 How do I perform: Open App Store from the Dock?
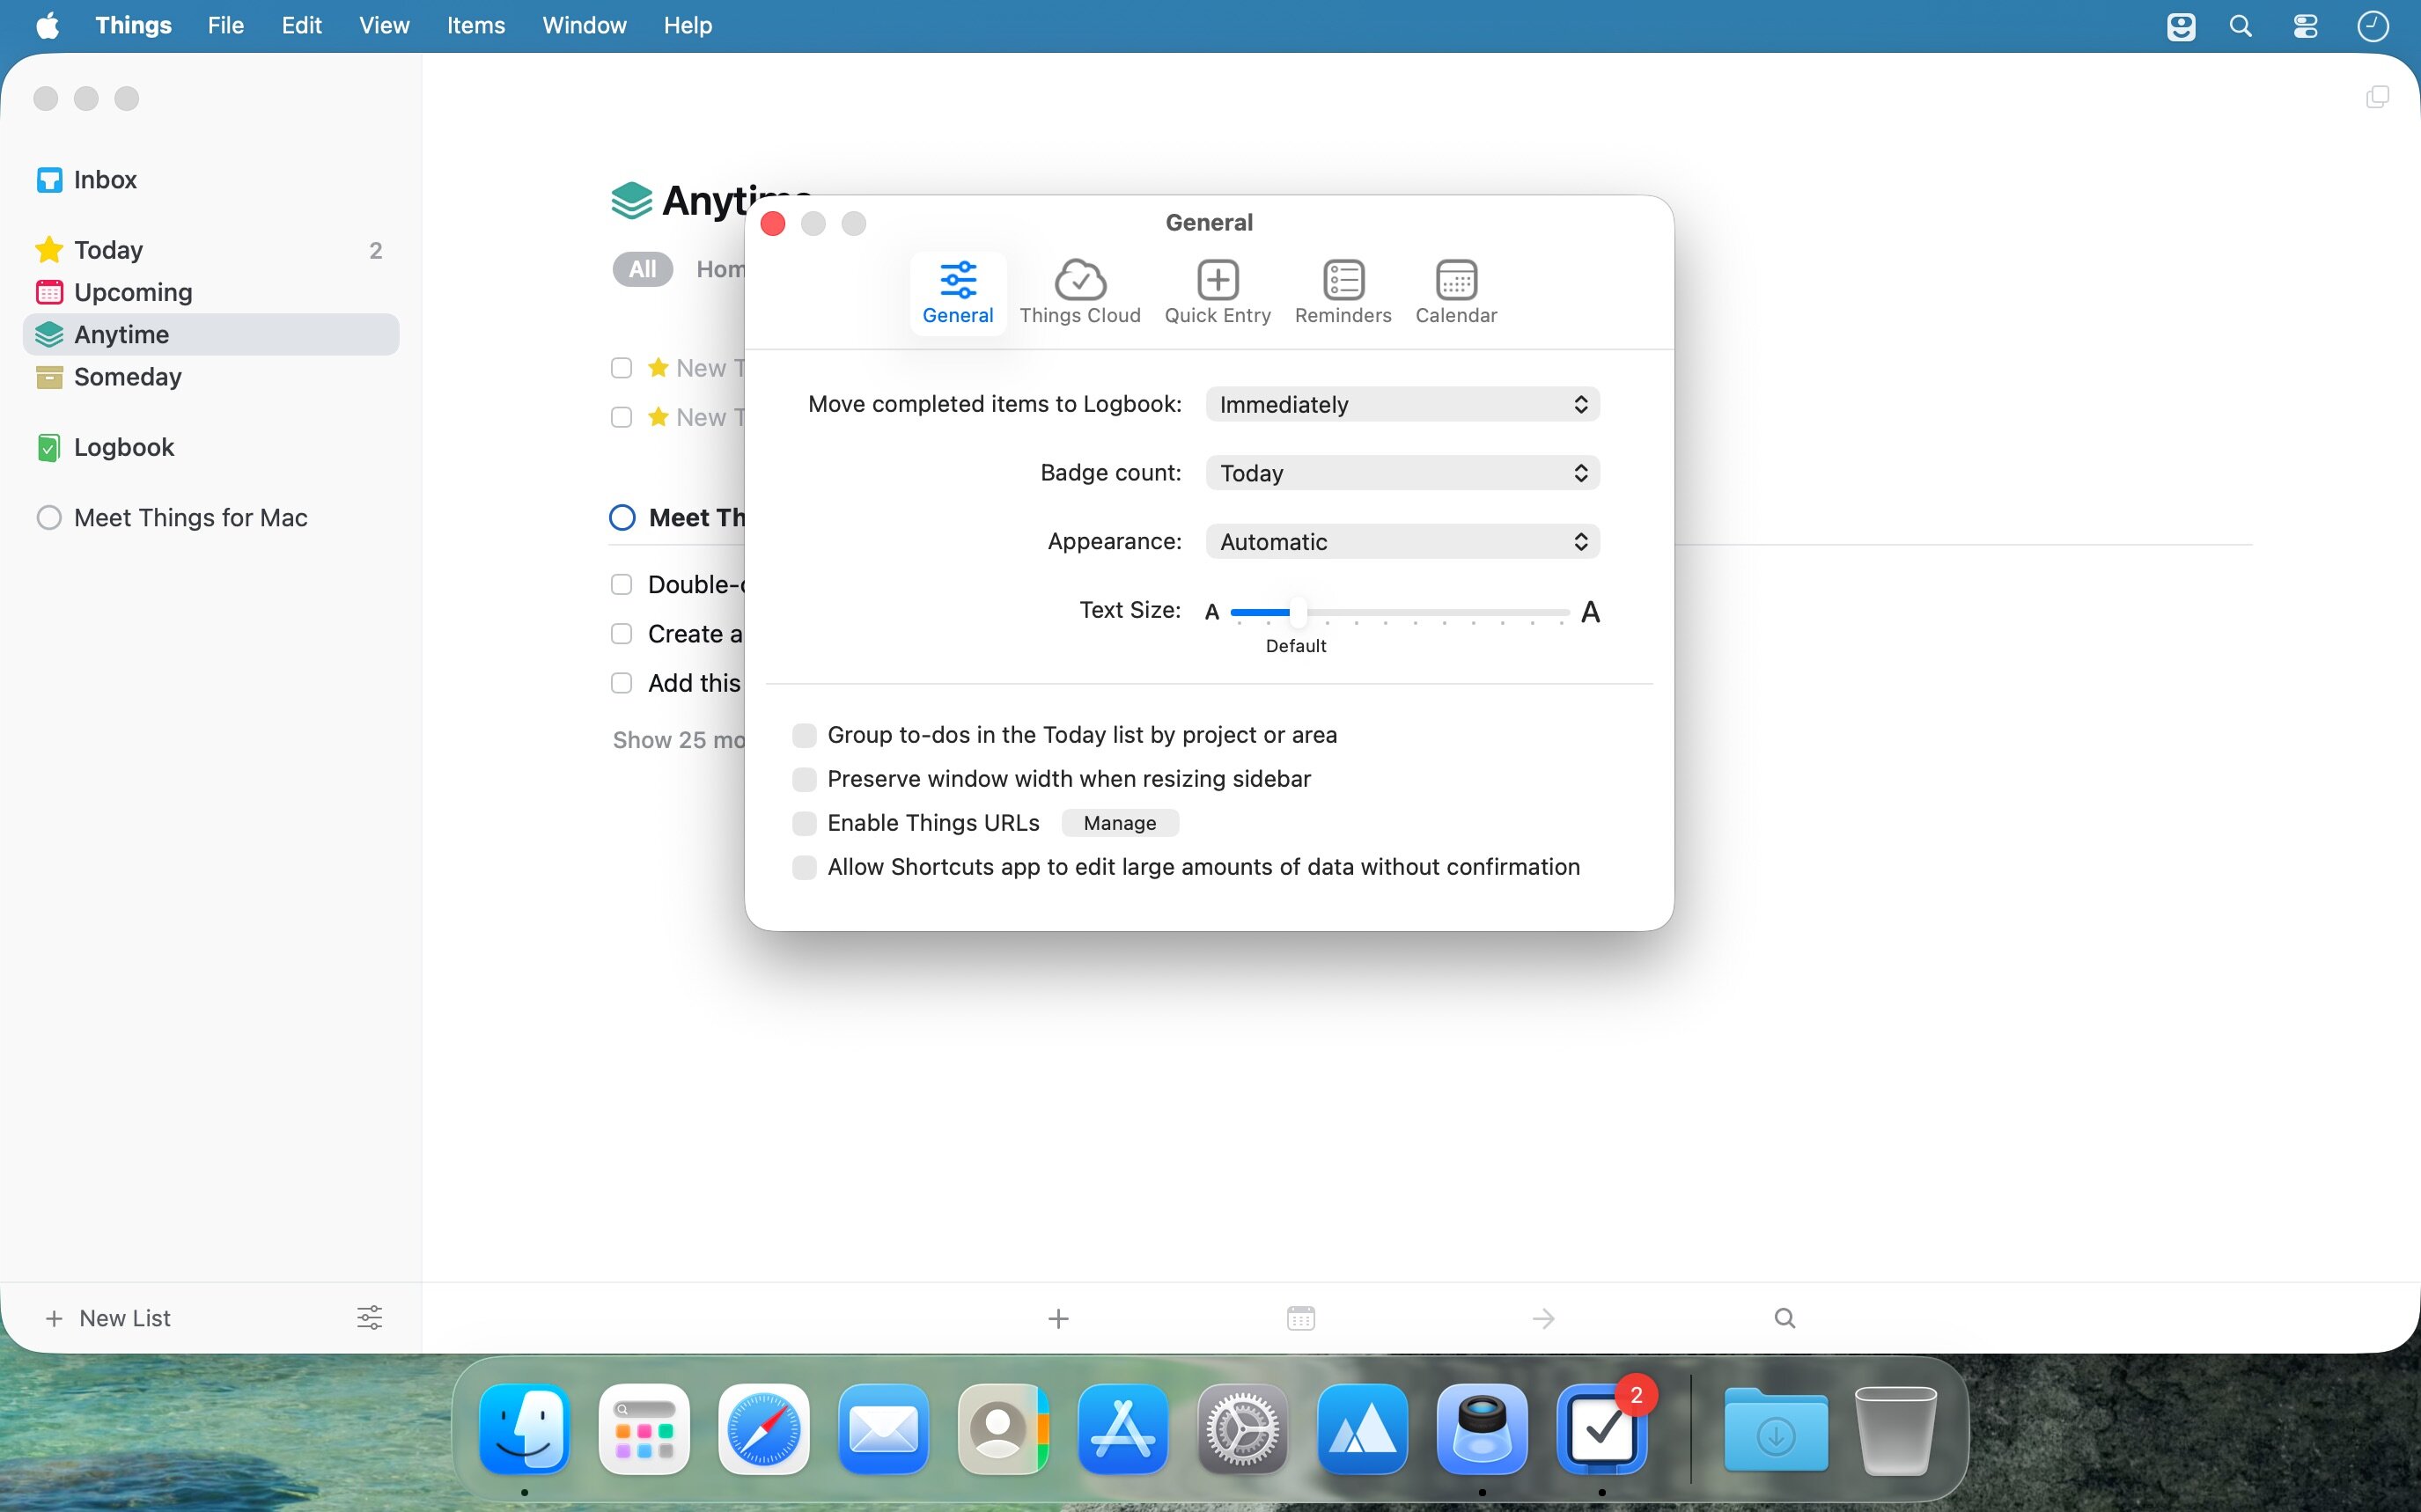[1123, 1429]
